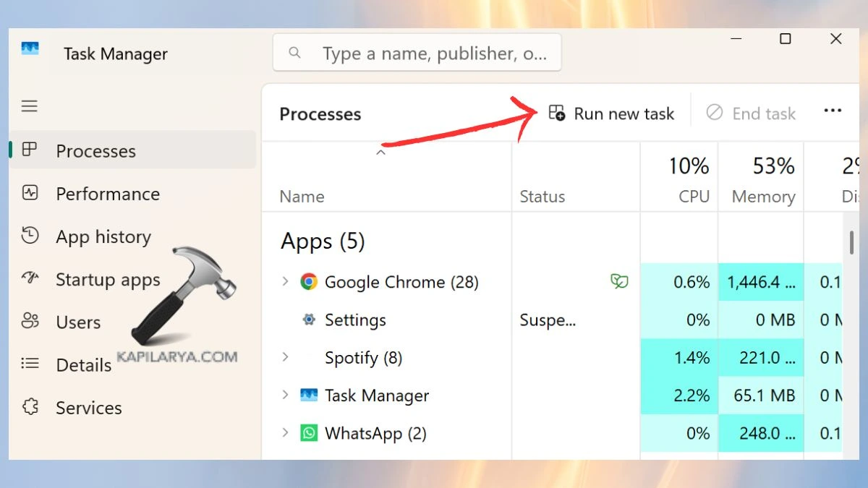Click the Run new task icon
This screenshot has height=488, width=868.
[x=556, y=113]
